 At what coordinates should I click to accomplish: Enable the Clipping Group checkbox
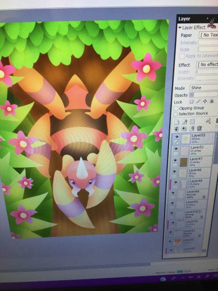(176, 108)
